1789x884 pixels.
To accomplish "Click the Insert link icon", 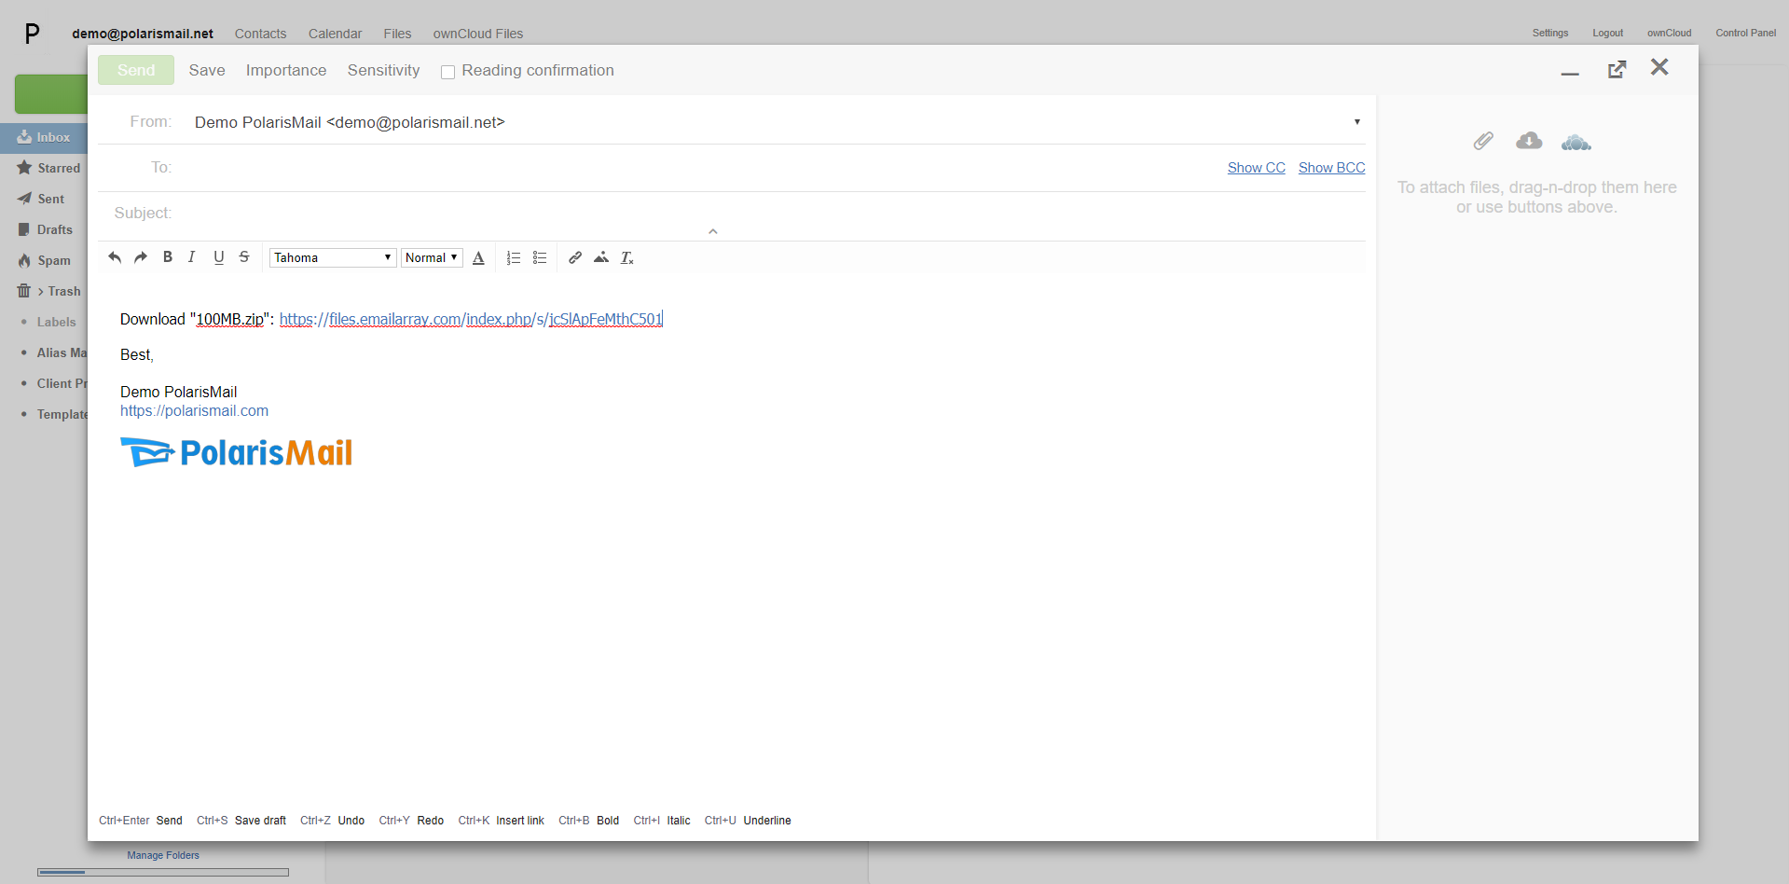I will tap(575, 257).
